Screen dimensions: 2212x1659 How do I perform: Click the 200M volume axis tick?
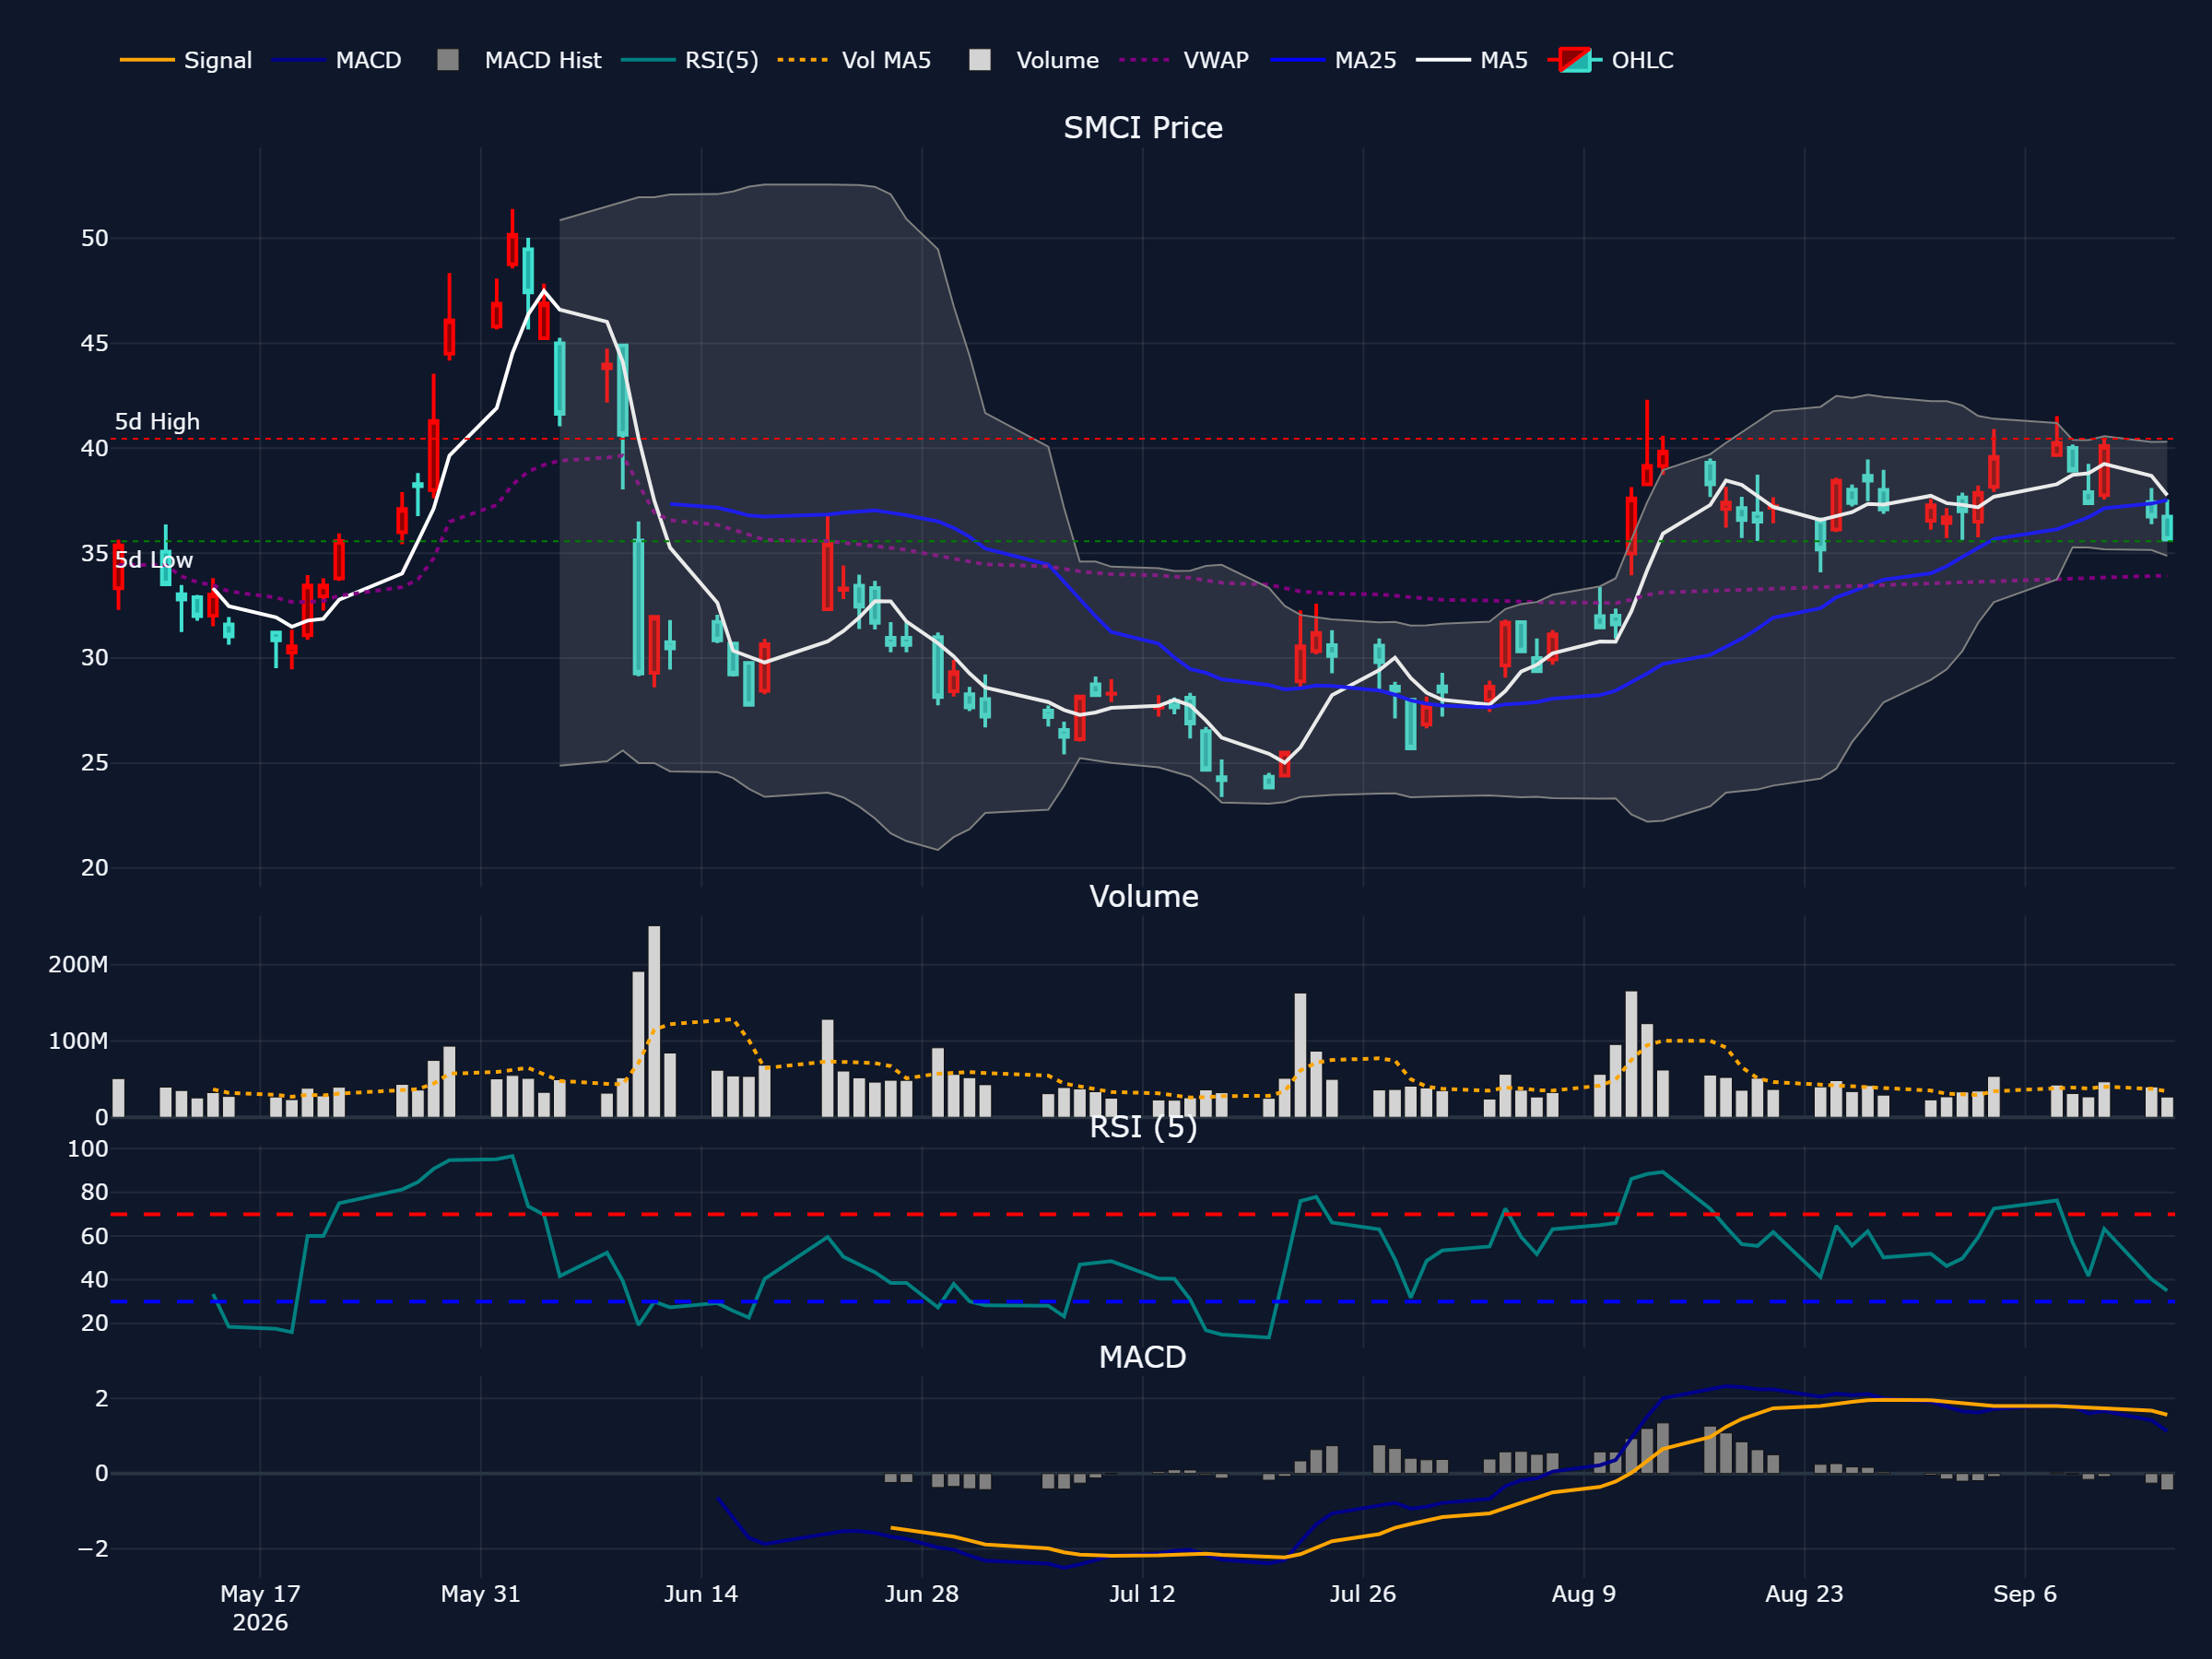pos(78,965)
